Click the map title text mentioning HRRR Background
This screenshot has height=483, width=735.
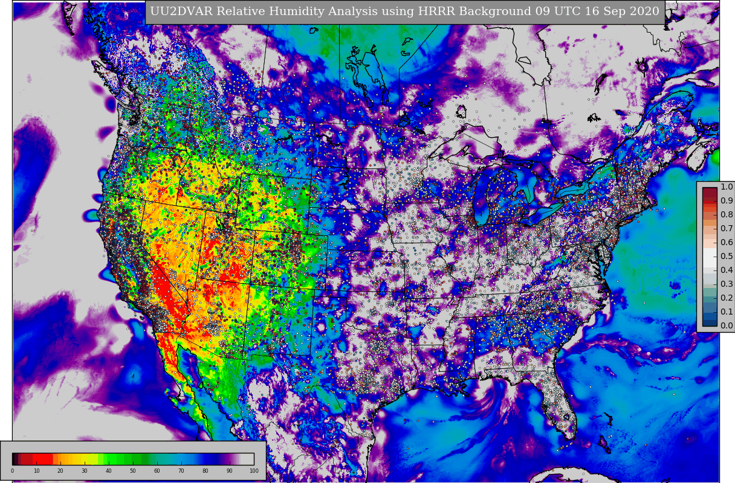[x=404, y=11]
